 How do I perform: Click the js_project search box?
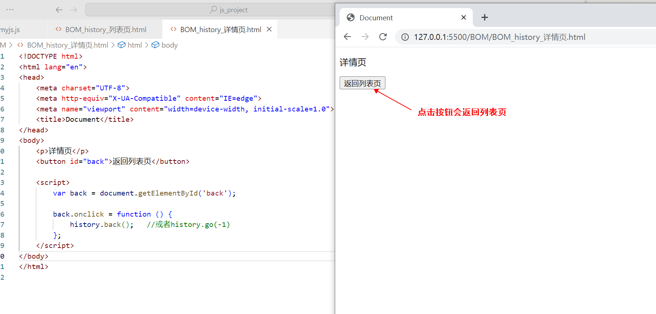pyautogui.click(x=210, y=10)
